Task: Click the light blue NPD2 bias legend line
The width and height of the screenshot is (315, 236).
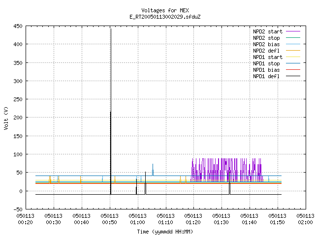Action: (293, 44)
